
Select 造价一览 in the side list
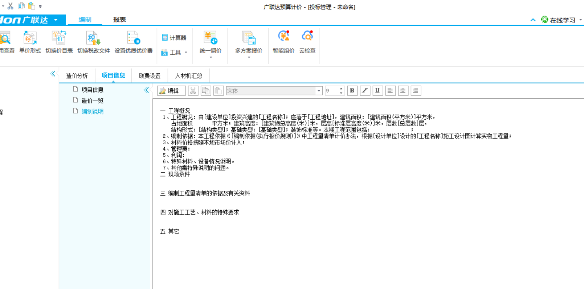(x=92, y=100)
